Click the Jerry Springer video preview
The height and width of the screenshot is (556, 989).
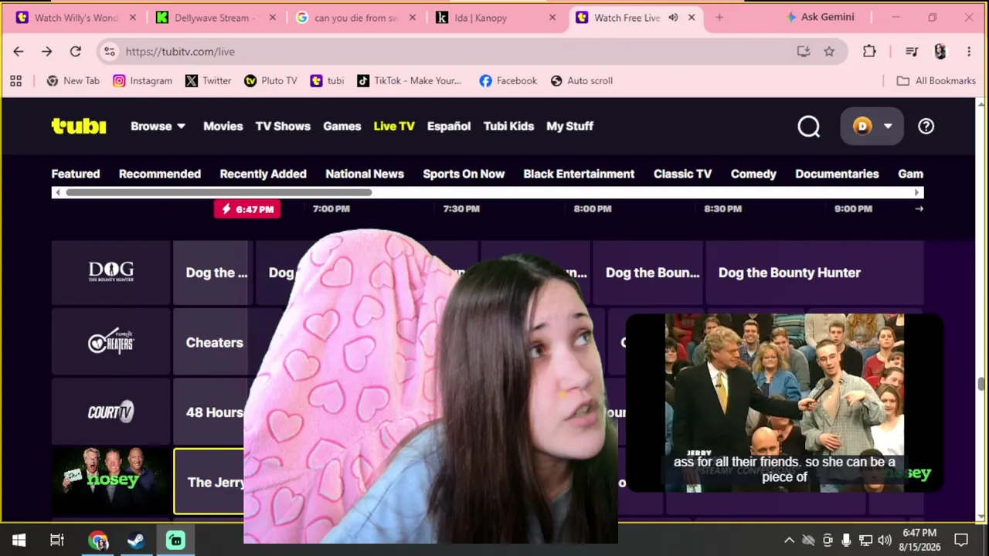pos(784,402)
